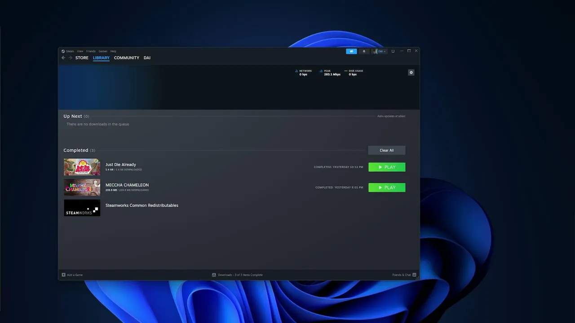Viewport: 575px width, 323px height.
Task: Click the Completed section heading
Action: [x=76, y=150]
